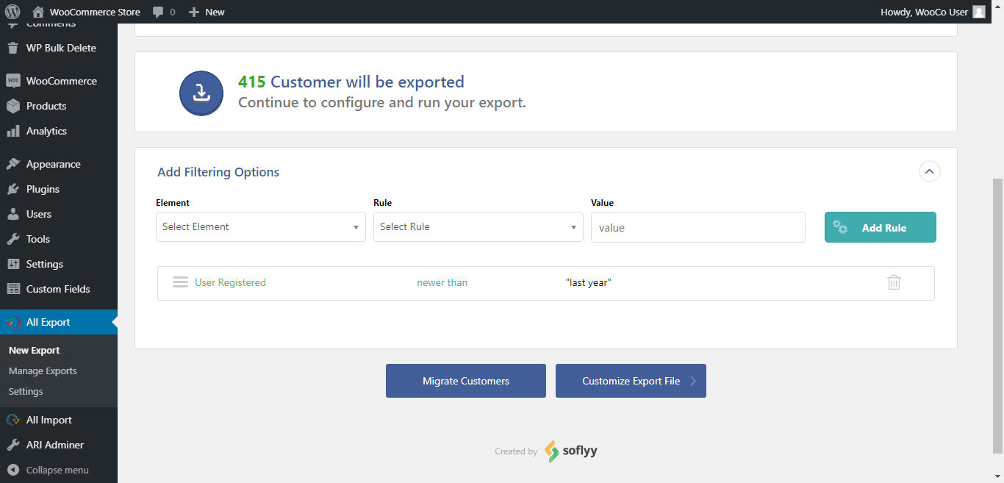
Task: Click the blue export download circle icon
Action: (x=201, y=93)
